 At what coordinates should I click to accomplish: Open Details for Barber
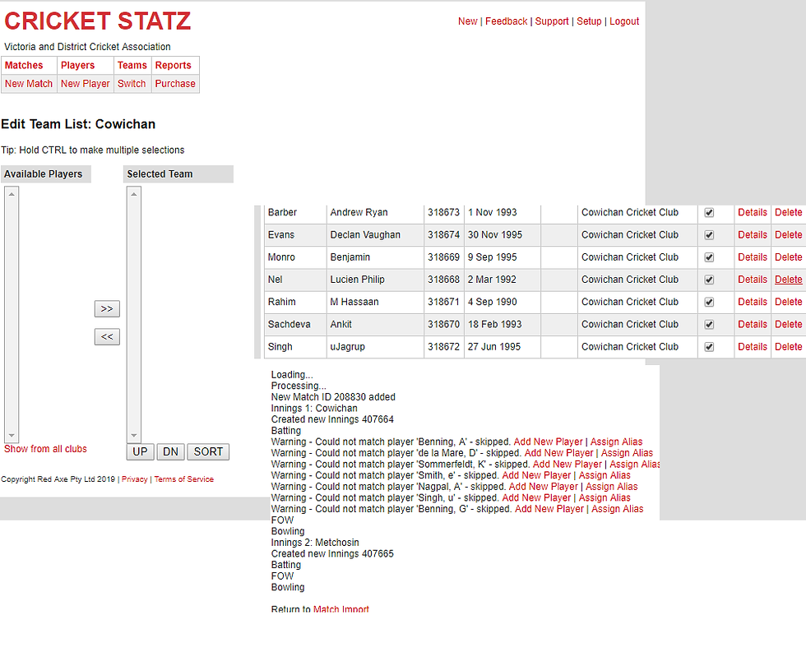[x=753, y=212]
